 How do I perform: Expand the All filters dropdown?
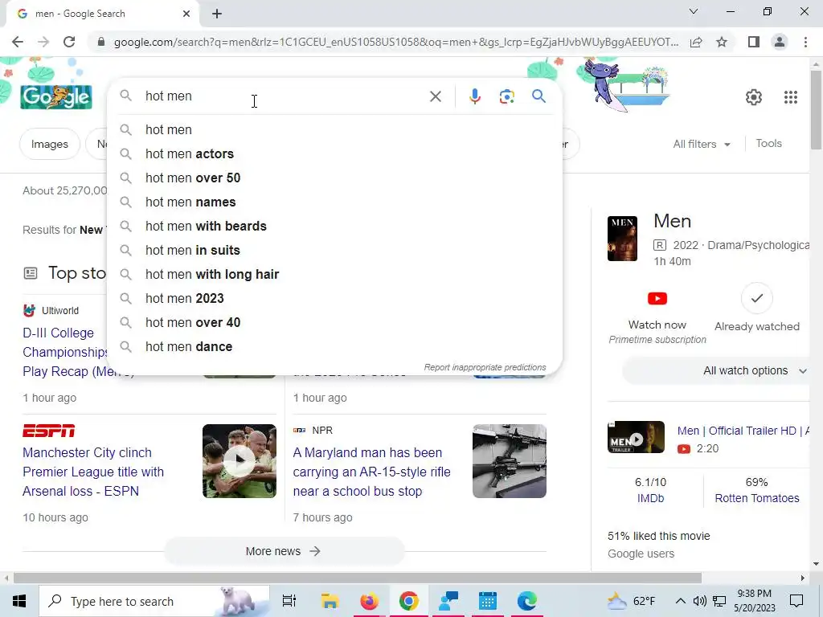coord(702,145)
